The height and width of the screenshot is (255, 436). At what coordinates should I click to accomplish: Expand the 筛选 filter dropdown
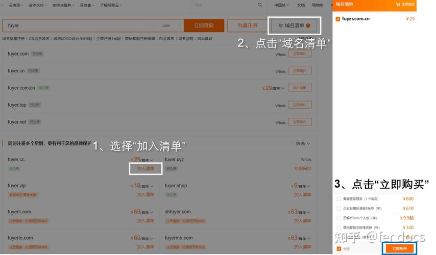[303, 143]
